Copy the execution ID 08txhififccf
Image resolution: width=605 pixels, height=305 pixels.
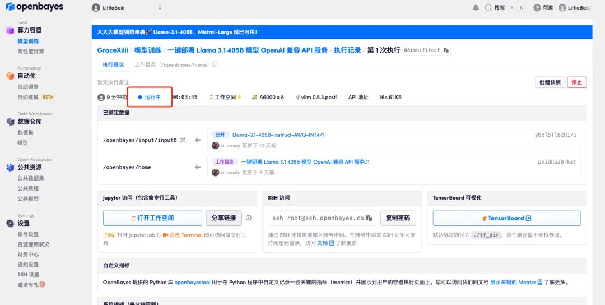446,50
